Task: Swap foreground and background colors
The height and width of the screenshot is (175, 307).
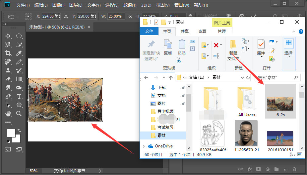Action: coord(19,130)
